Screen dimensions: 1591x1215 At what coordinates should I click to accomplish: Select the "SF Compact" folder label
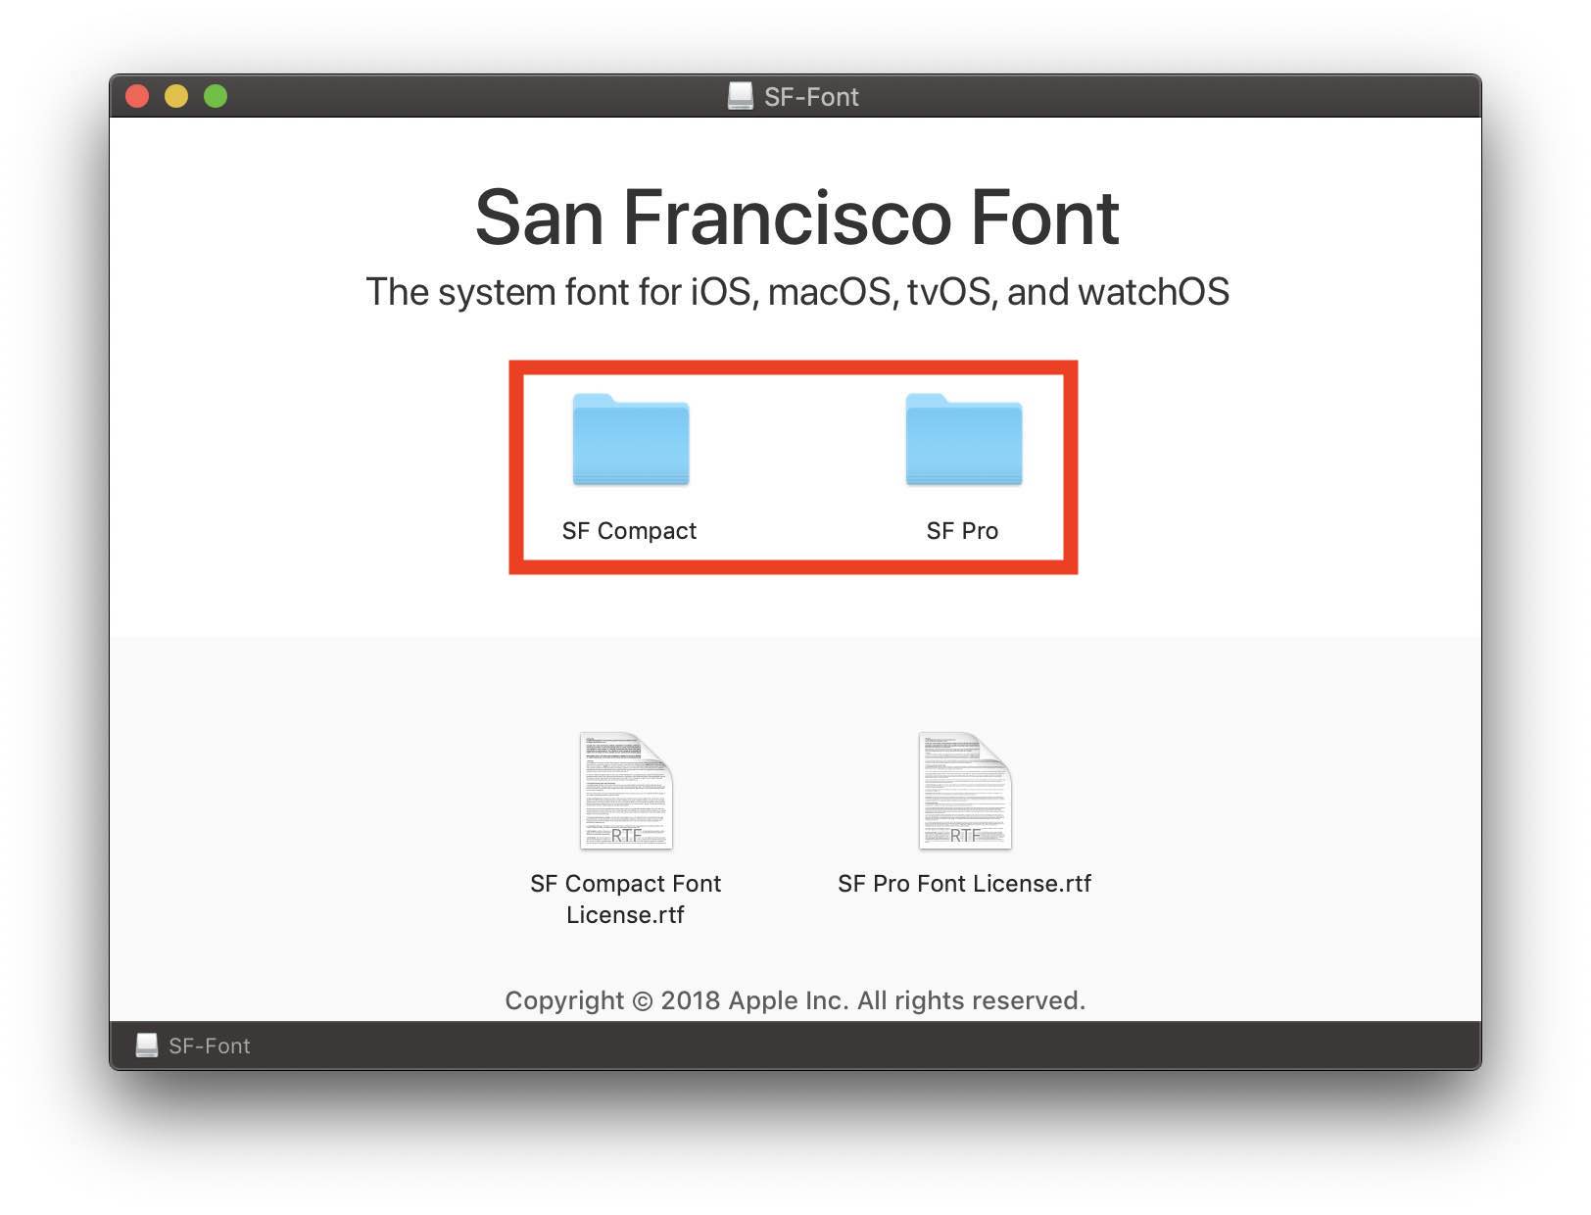click(x=629, y=531)
